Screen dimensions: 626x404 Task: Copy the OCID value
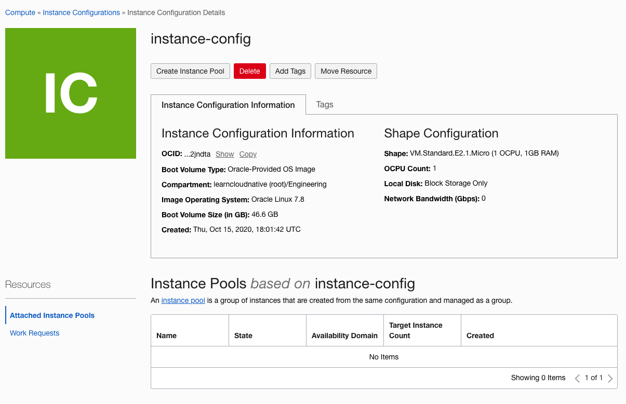coord(248,154)
